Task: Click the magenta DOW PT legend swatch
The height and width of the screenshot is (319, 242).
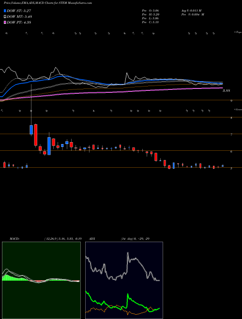Action: (x=5, y=22)
